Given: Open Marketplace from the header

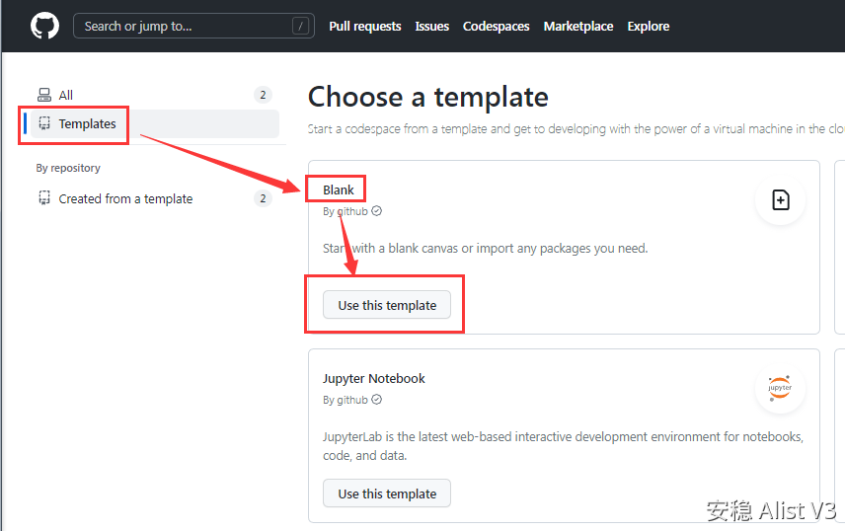Looking at the screenshot, I should (x=577, y=27).
